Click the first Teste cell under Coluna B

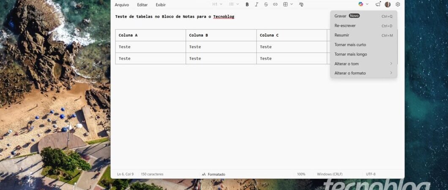[x=221, y=47]
